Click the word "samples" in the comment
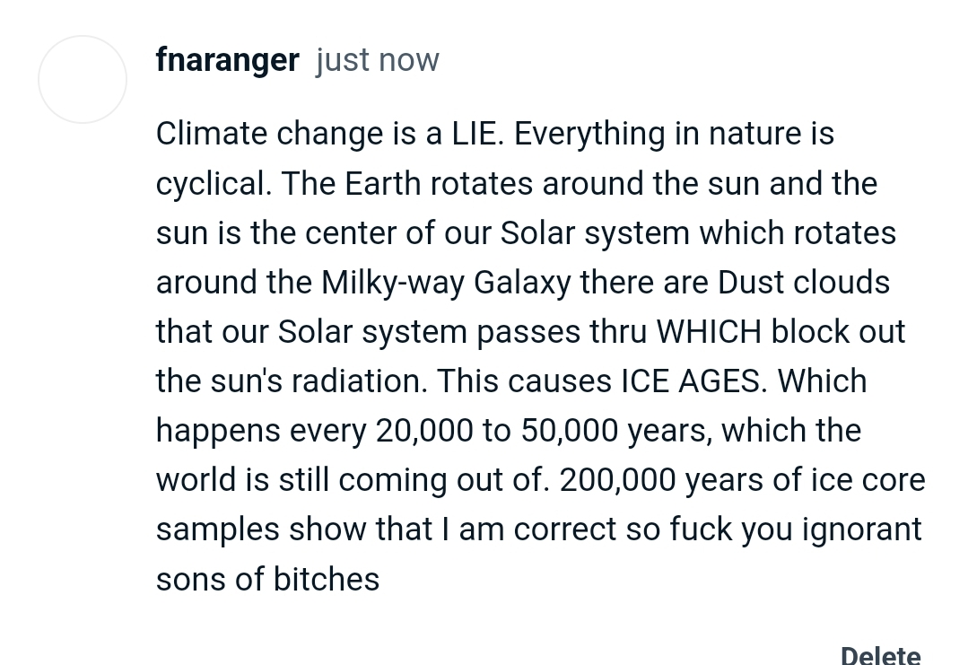968x665 pixels. (x=218, y=529)
